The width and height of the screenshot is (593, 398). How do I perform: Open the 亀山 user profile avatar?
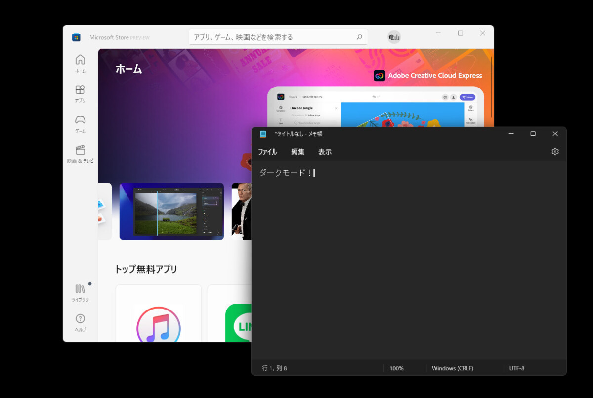394,37
